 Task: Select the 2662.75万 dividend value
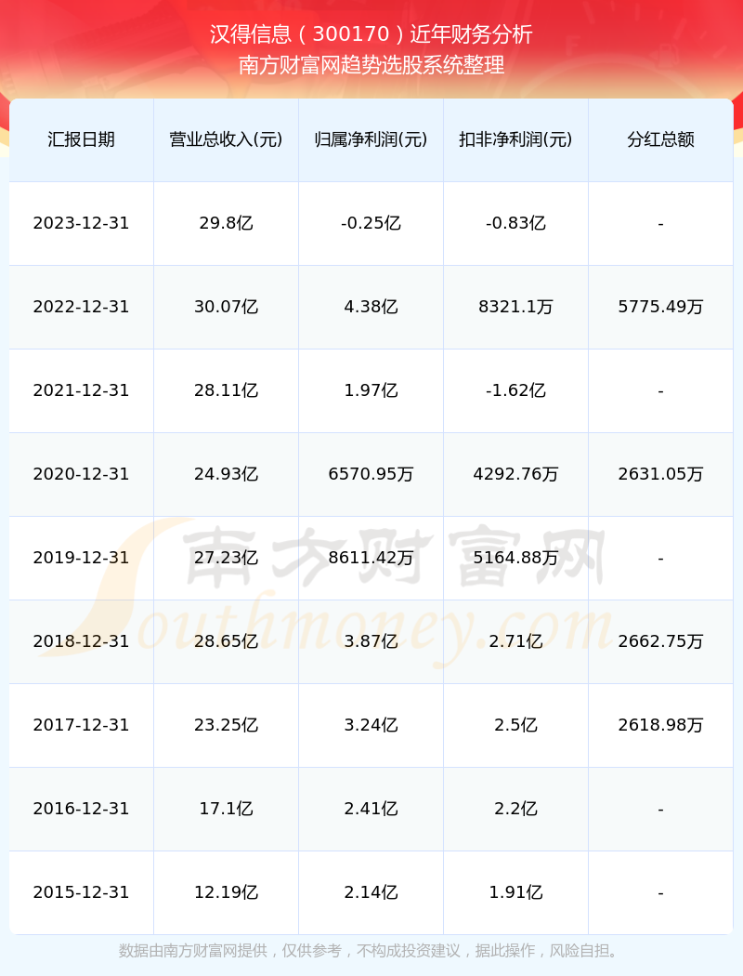(x=660, y=641)
